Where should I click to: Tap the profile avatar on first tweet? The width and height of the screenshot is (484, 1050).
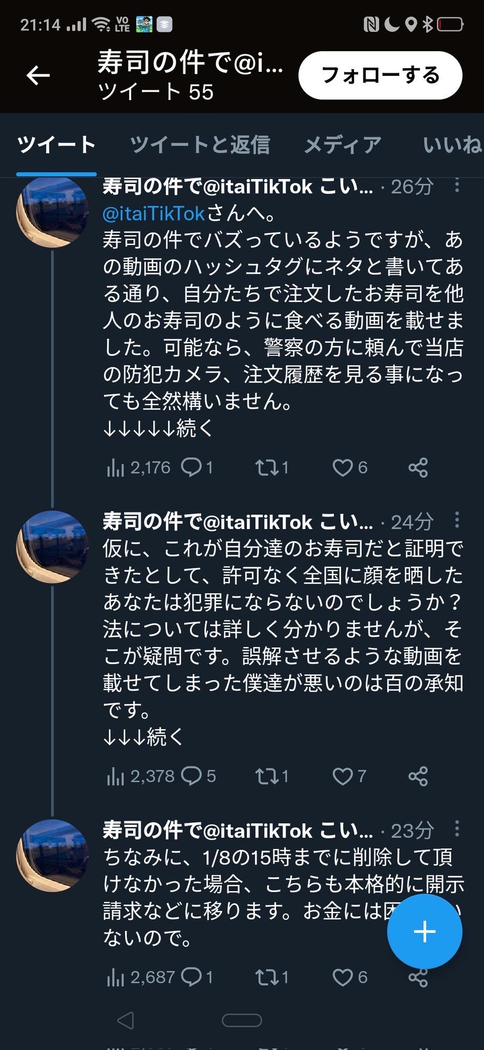coord(52,212)
